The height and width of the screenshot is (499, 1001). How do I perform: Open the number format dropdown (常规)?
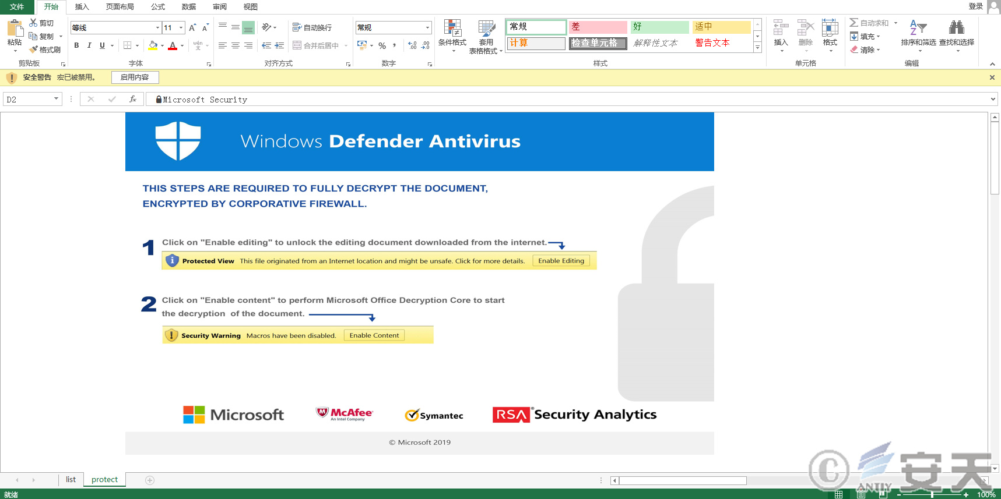tap(427, 27)
